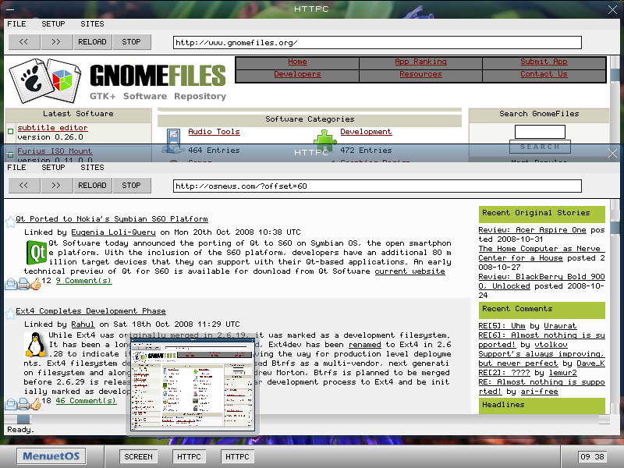
Task: Open the FILE menu in the osnews window
Action: tap(16, 168)
